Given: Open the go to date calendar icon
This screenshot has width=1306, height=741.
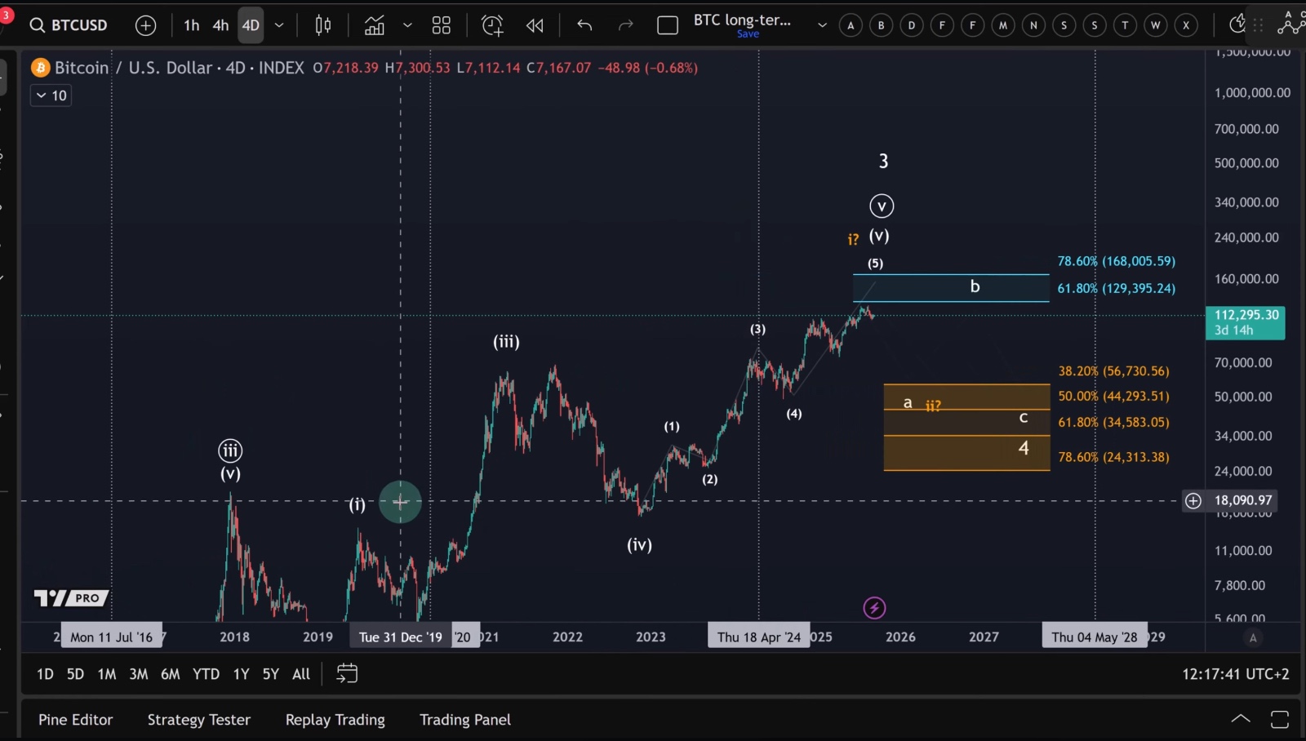Looking at the screenshot, I should [347, 673].
